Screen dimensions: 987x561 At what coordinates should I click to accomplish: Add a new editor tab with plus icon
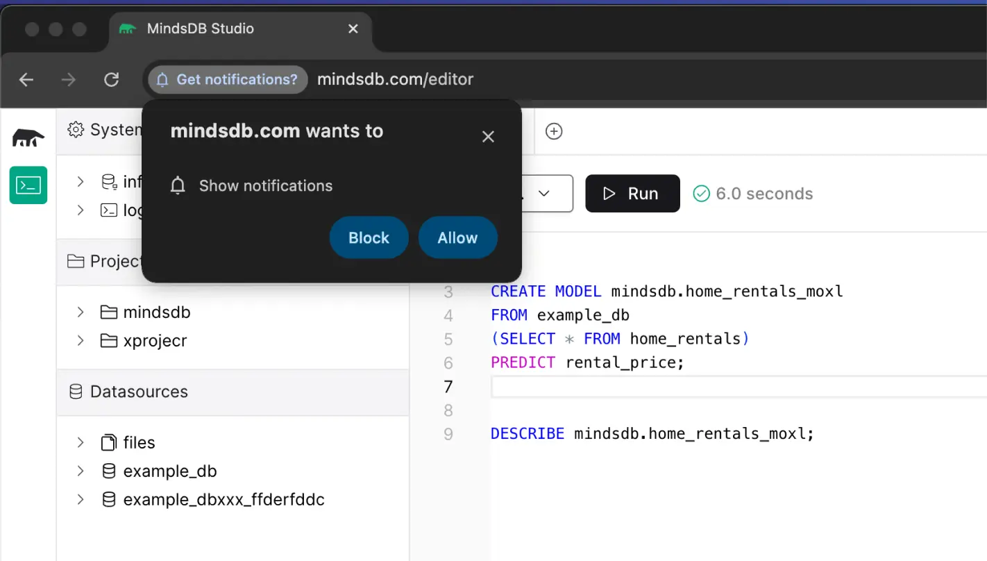[x=554, y=131]
